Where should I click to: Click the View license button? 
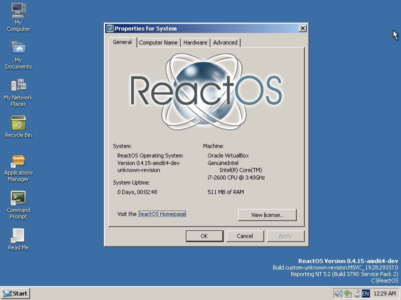pyautogui.click(x=267, y=215)
